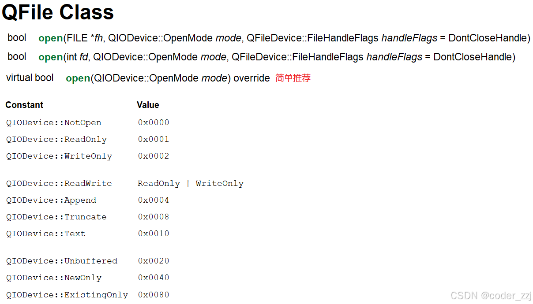Click the value 0x0002
Screen dimensions: 533x304
pos(154,156)
